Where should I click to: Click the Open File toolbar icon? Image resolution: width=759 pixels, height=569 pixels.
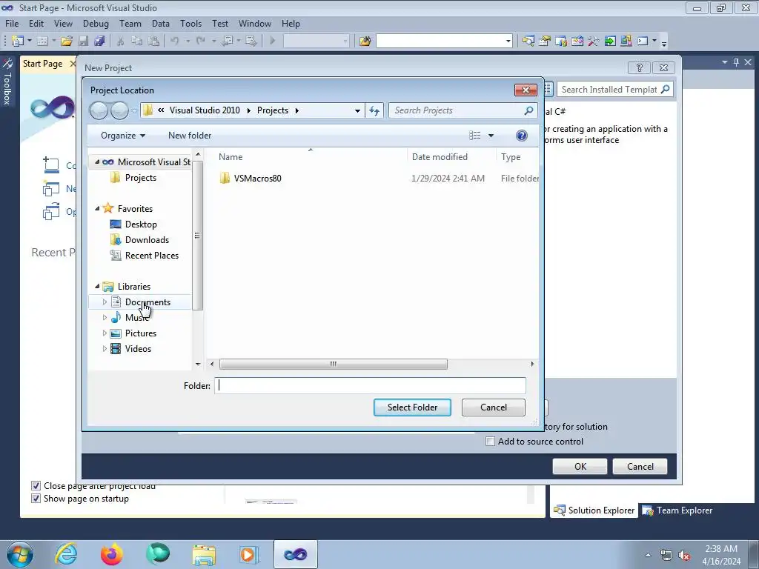tap(67, 41)
